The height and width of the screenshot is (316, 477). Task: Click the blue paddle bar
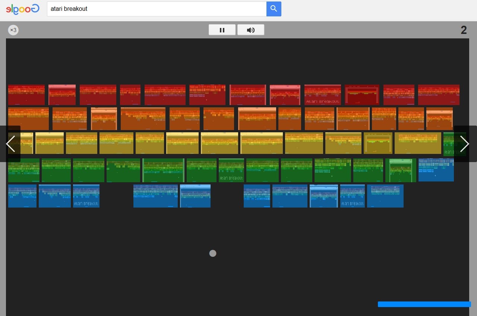click(424, 304)
